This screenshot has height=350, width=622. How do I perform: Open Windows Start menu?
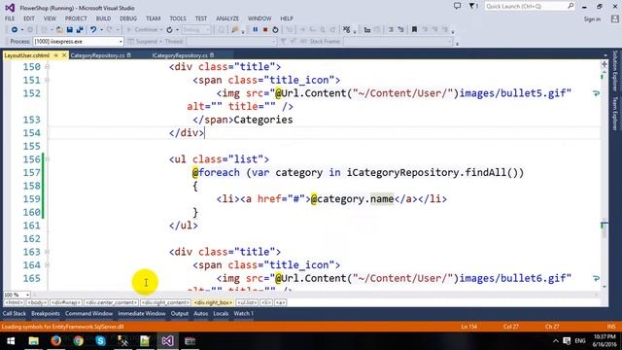[x=11, y=341]
